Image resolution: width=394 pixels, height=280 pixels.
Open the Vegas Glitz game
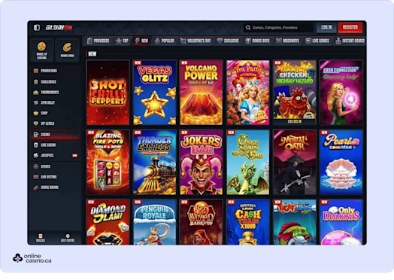click(x=155, y=93)
